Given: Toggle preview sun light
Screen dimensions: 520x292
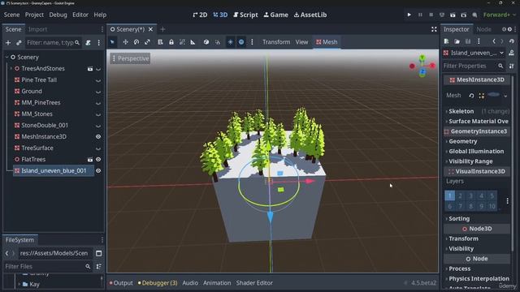Looking at the screenshot, I should [230, 42].
